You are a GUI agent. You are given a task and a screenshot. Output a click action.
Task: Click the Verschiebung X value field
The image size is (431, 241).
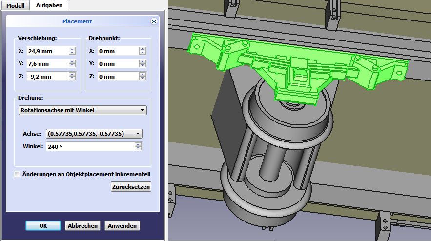47,51
